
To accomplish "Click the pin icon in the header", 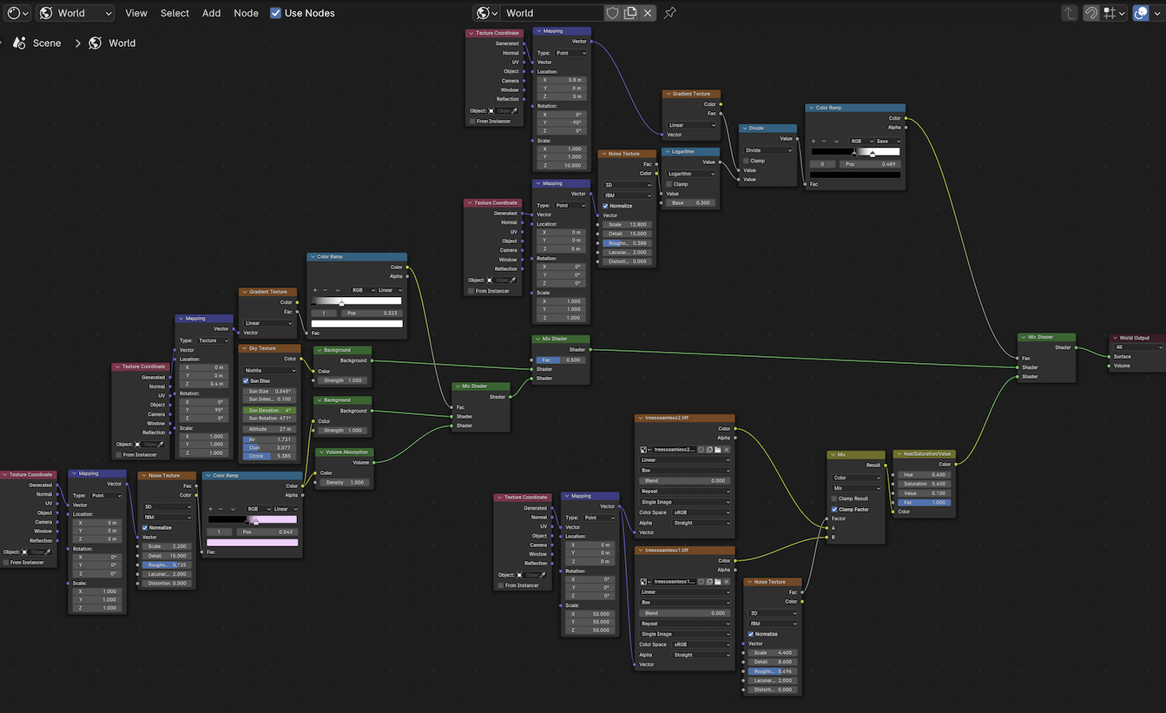I will [x=669, y=12].
